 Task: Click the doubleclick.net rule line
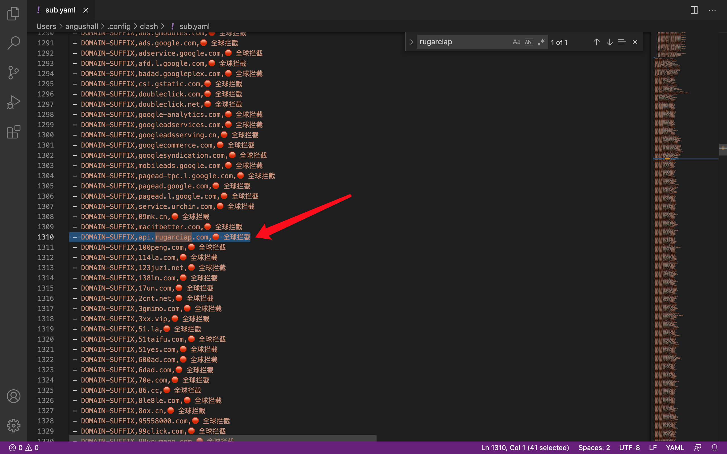157,104
